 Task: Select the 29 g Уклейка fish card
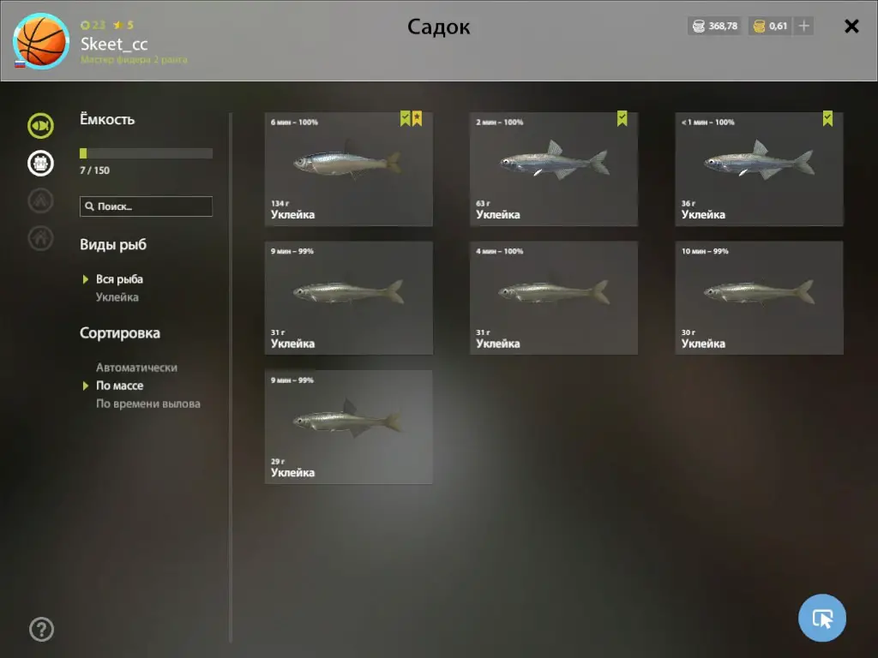tap(348, 427)
